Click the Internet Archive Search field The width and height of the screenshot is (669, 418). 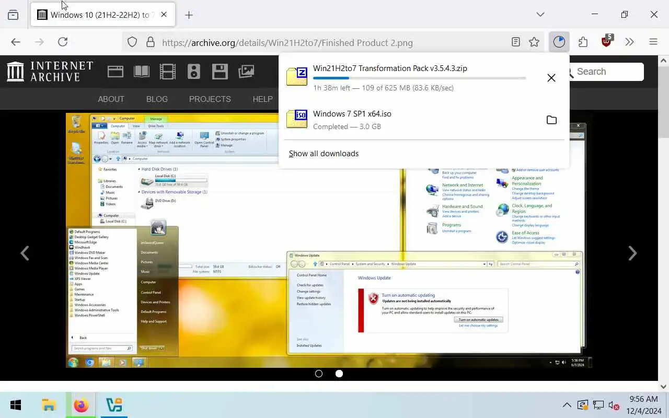(606, 72)
